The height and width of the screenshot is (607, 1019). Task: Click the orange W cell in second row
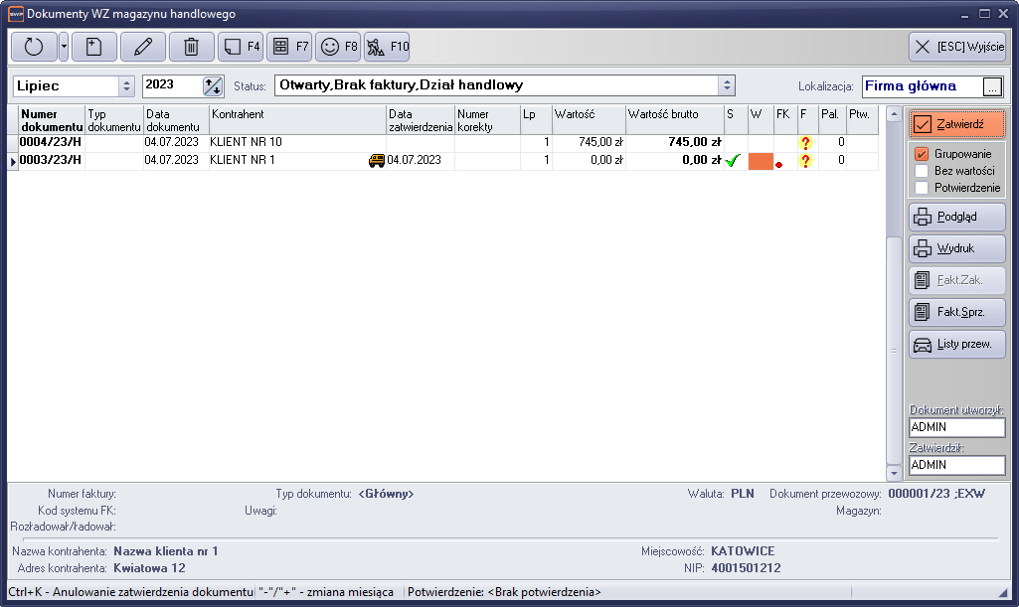[x=760, y=161]
